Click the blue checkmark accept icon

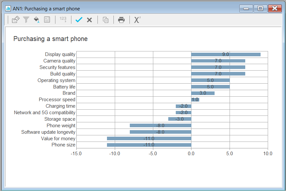[x=79, y=20]
